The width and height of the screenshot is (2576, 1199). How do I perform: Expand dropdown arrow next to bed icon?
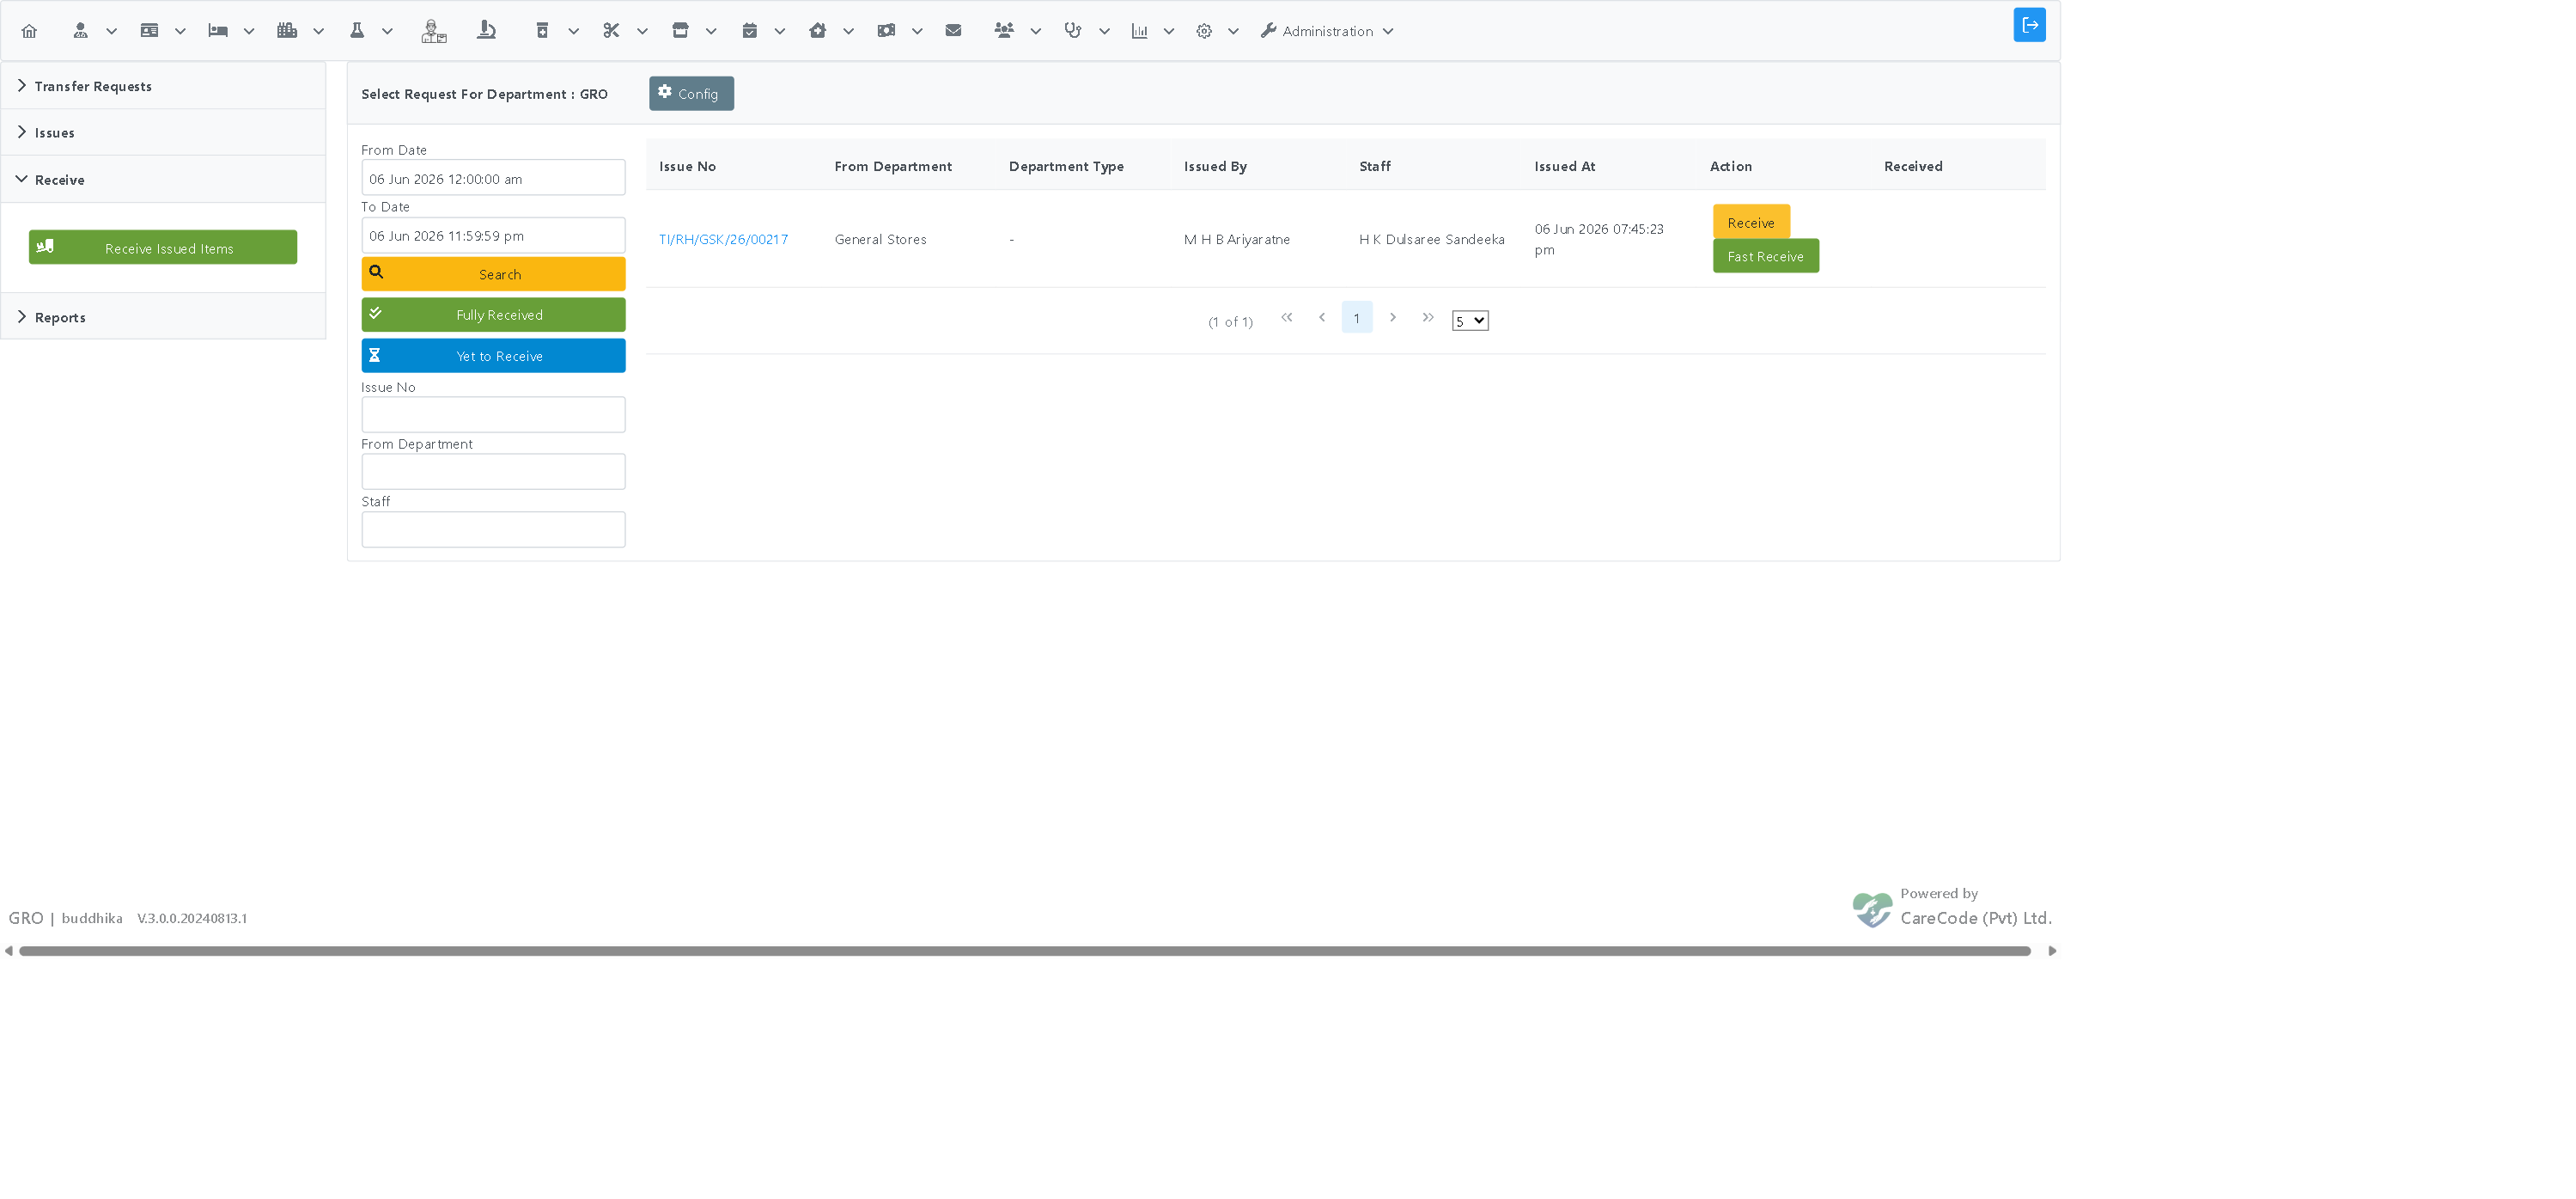[250, 32]
